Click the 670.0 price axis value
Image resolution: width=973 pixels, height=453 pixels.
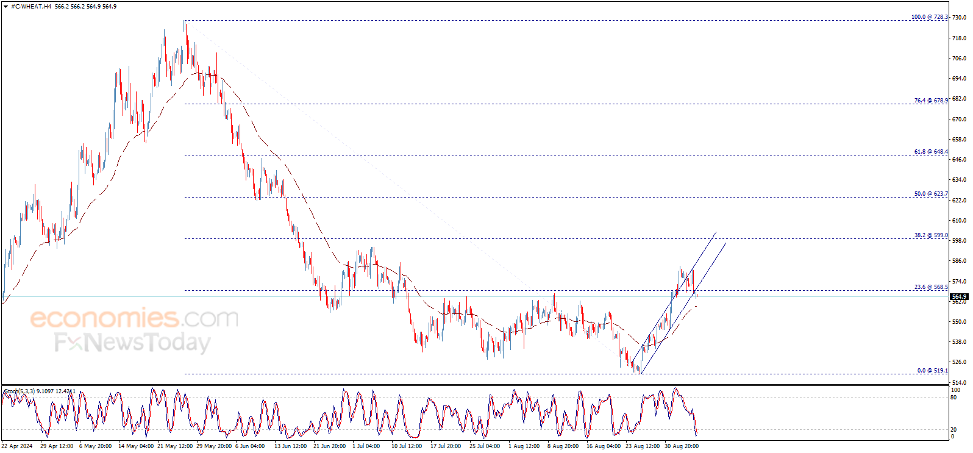959,119
